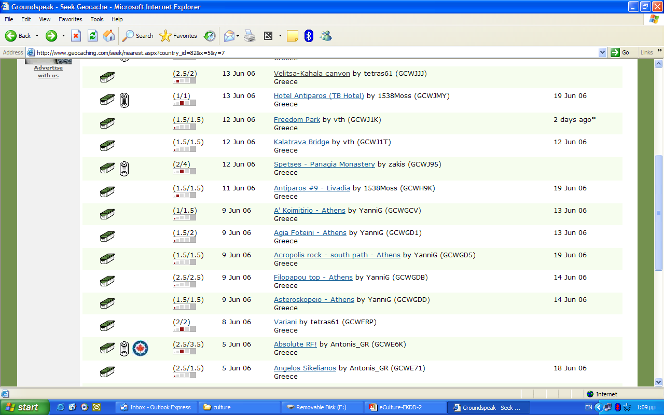Open Spetses - Panagia Monastery link
The height and width of the screenshot is (415, 664).
click(x=324, y=164)
